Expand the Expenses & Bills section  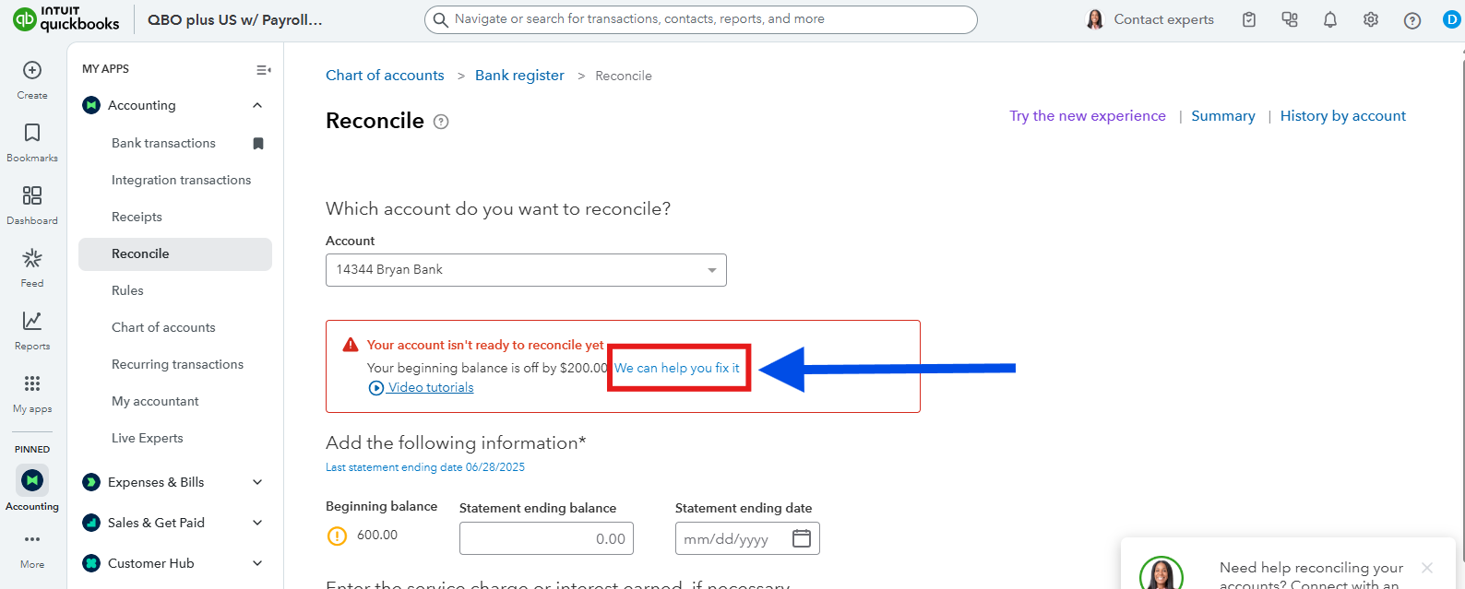[x=257, y=482]
